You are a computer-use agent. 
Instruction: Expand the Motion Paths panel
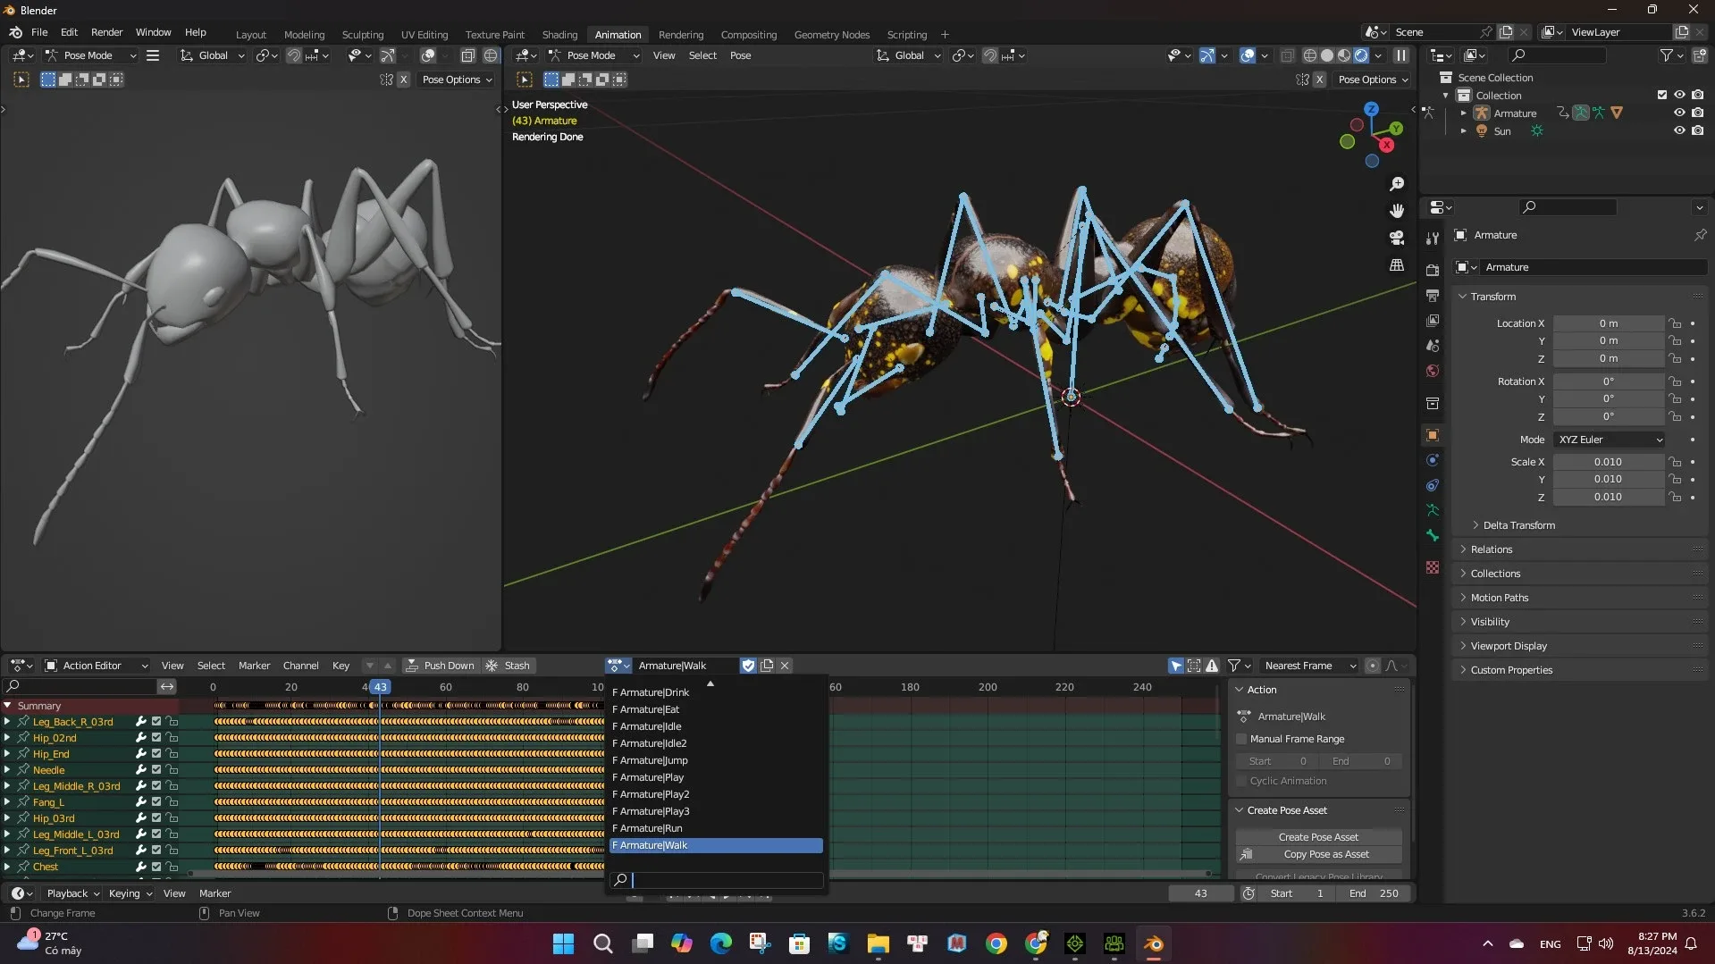coord(1499,598)
